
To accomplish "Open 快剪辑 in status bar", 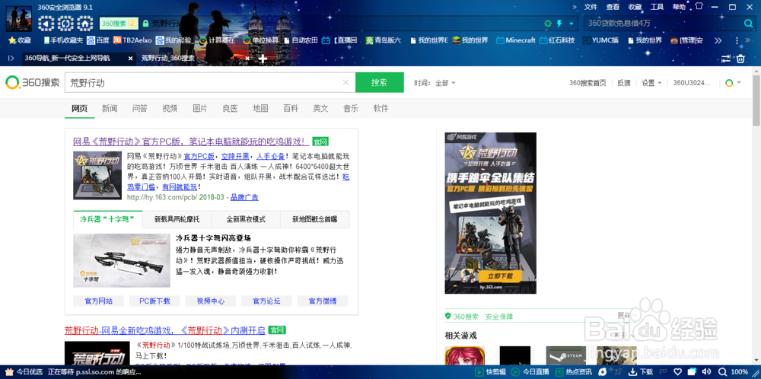I will click(491, 372).
